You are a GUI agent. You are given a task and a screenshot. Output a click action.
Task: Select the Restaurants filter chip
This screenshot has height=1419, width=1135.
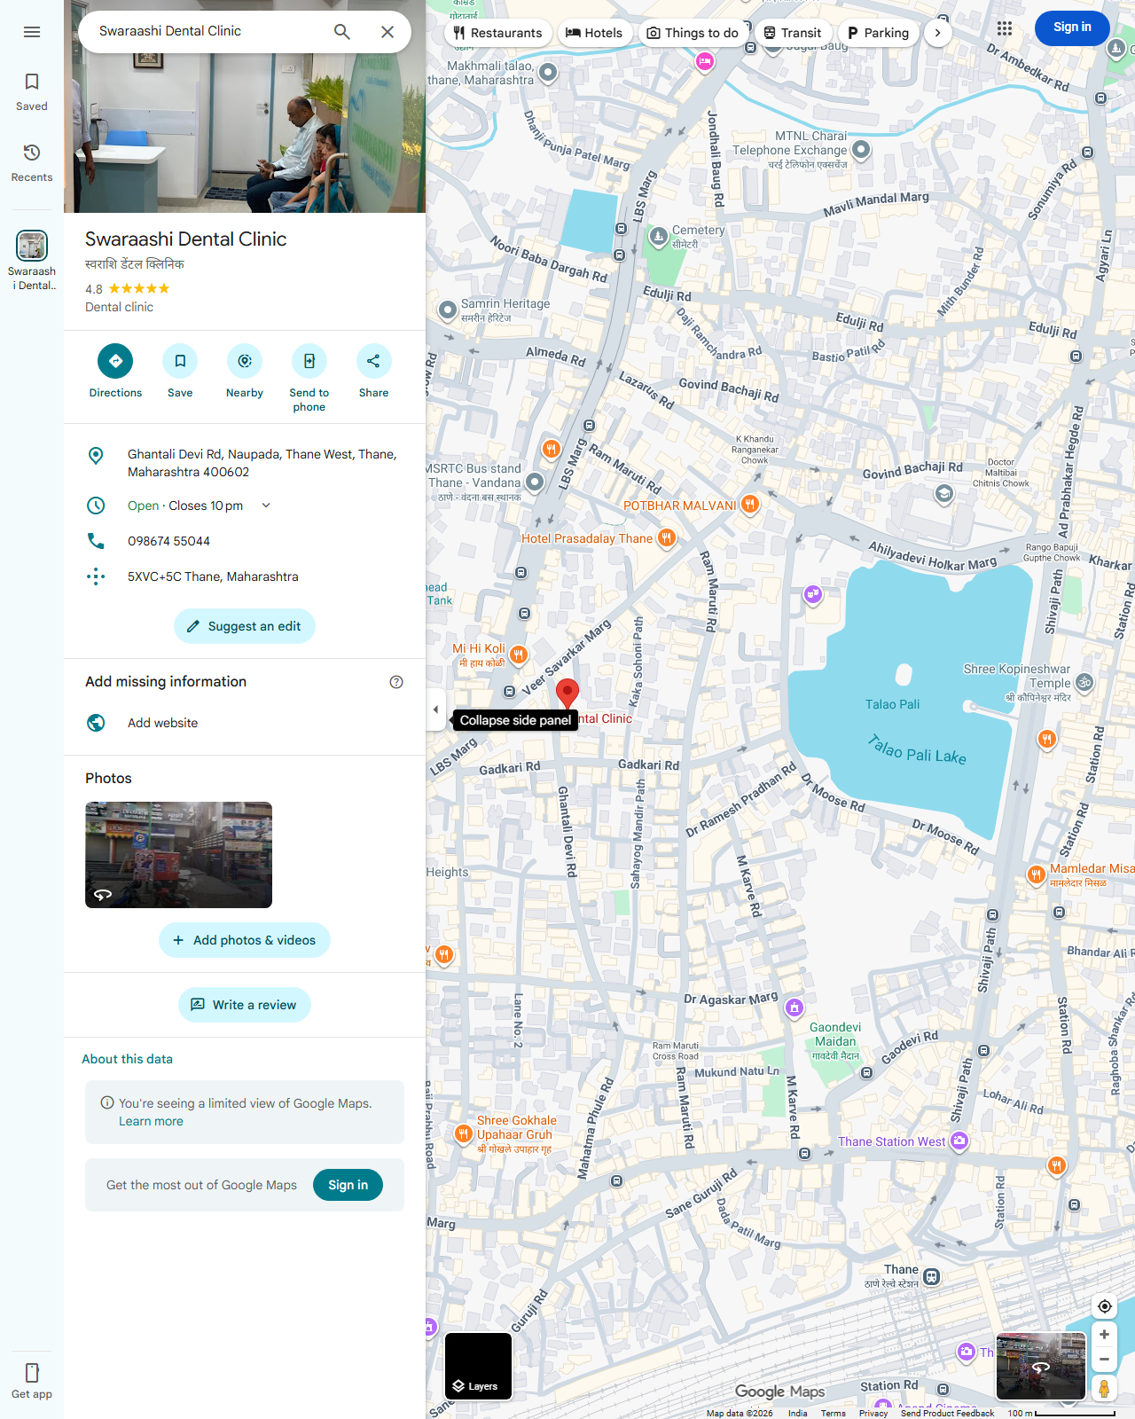(x=498, y=33)
